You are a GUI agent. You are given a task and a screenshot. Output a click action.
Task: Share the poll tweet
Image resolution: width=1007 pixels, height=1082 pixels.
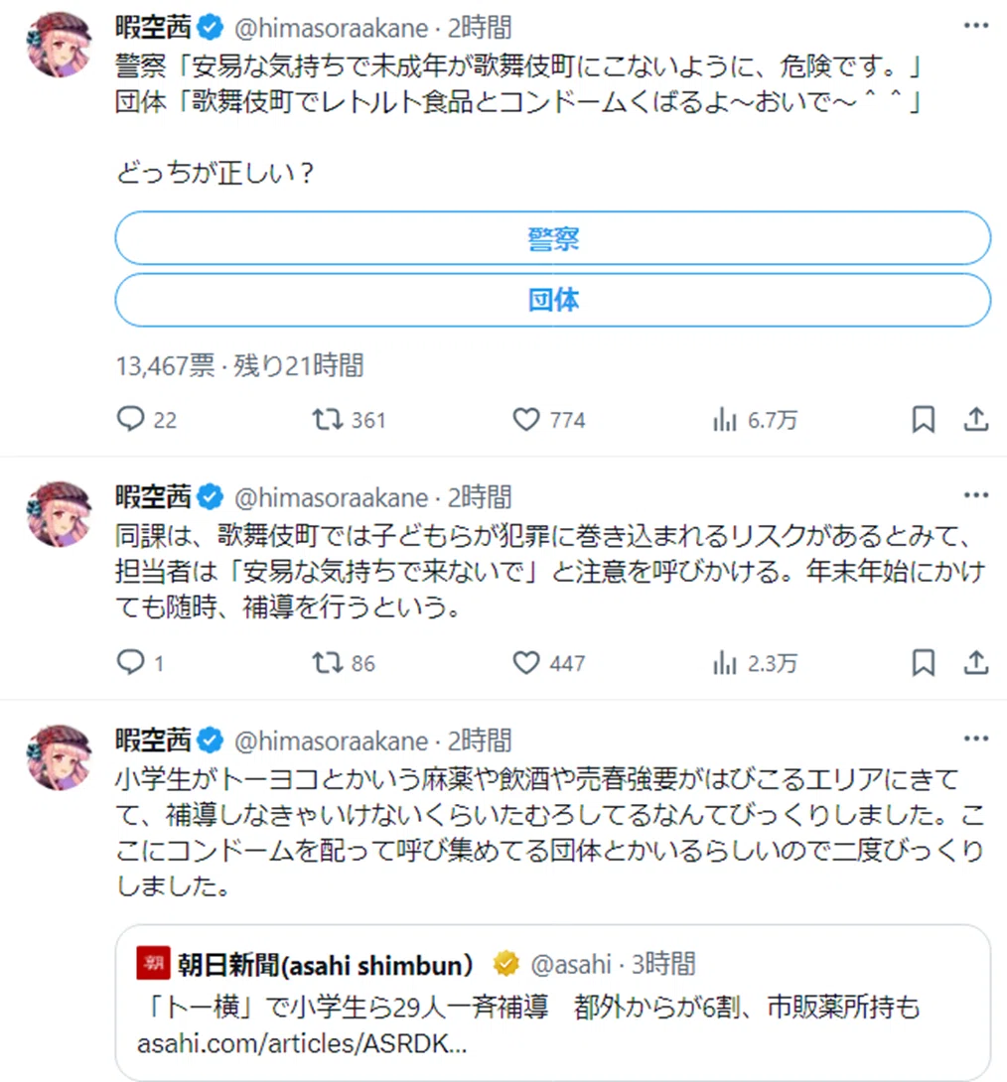tap(976, 419)
